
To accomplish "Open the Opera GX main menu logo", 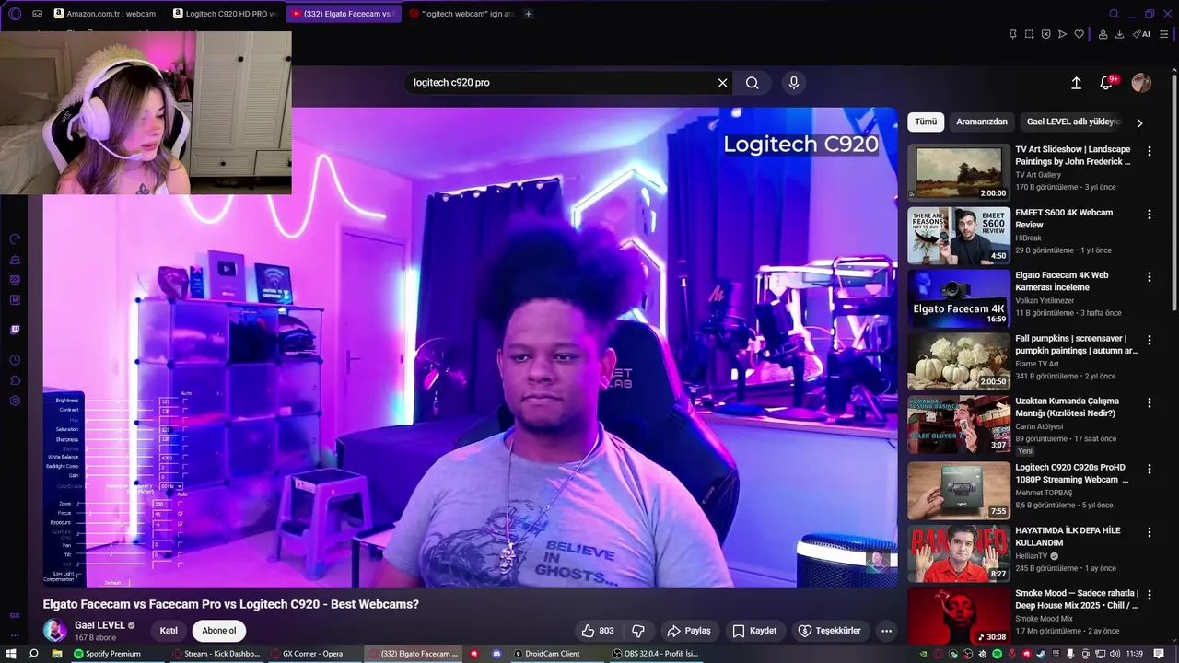I will pos(15,14).
